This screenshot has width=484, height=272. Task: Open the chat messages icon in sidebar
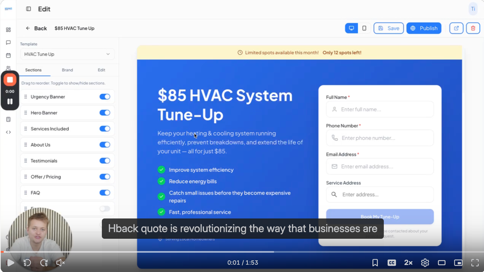click(8, 43)
